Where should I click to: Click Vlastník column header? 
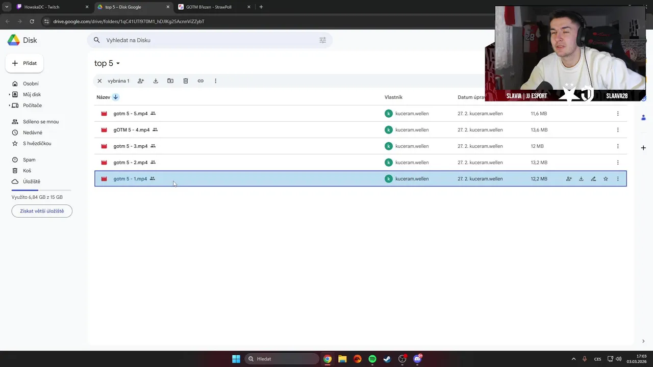click(393, 97)
